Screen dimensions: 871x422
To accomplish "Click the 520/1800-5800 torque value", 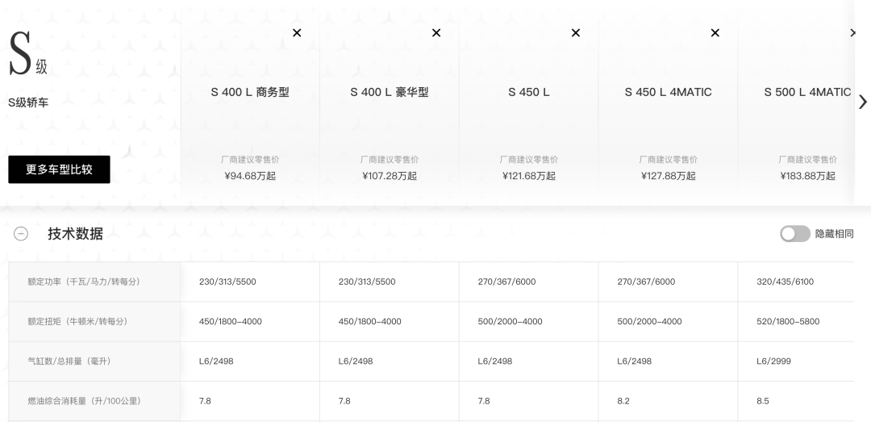I will point(788,321).
